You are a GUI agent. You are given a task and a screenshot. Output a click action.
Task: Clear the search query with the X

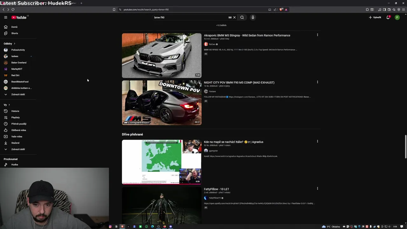click(x=234, y=17)
